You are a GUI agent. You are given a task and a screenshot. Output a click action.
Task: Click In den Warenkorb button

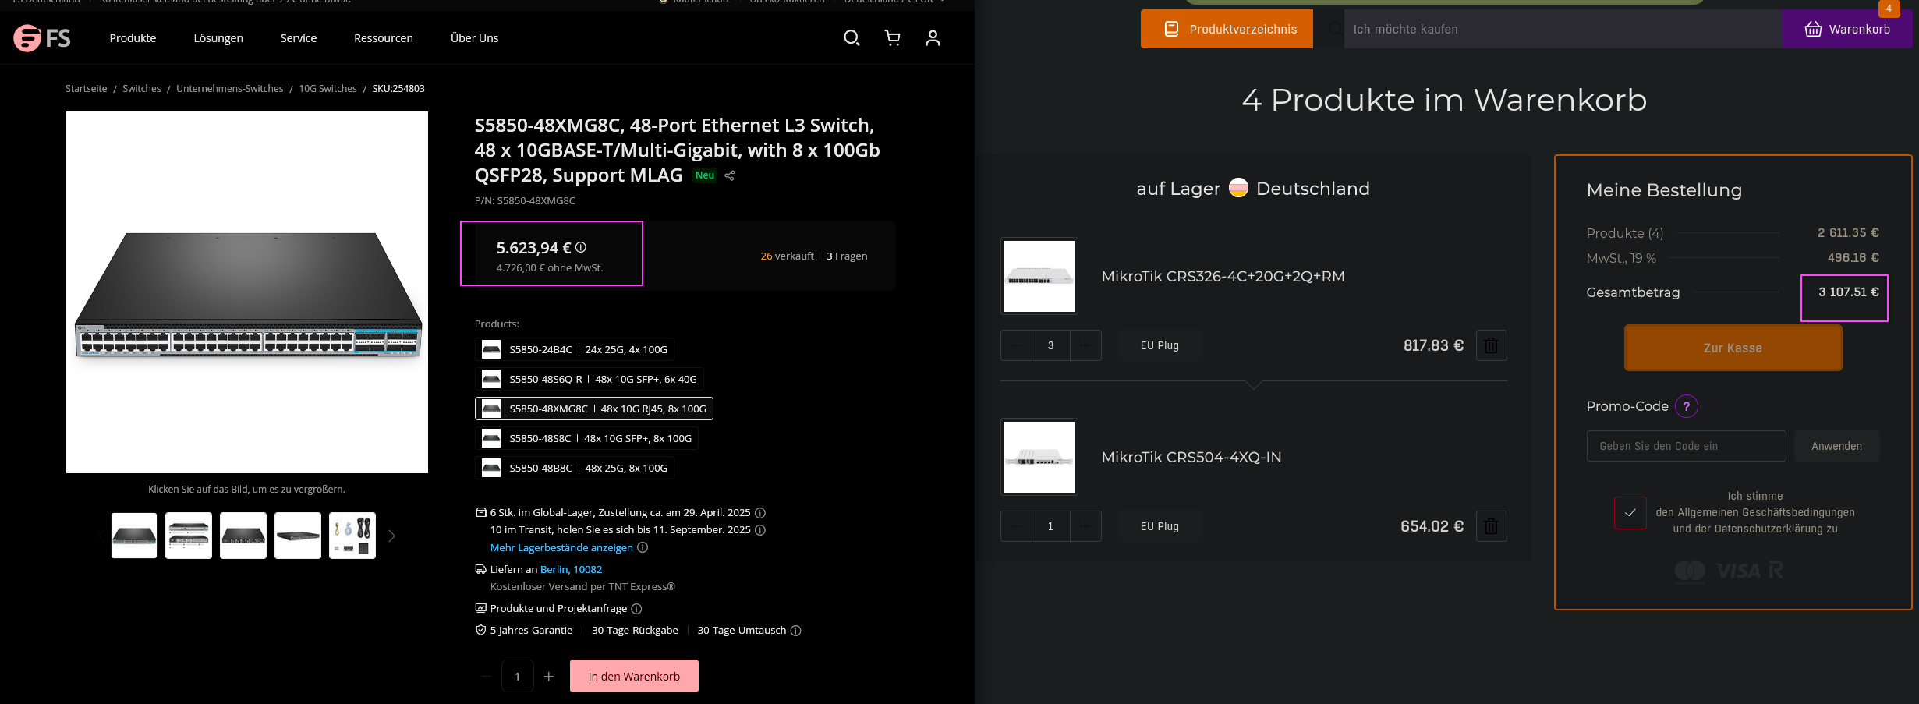coord(634,676)
